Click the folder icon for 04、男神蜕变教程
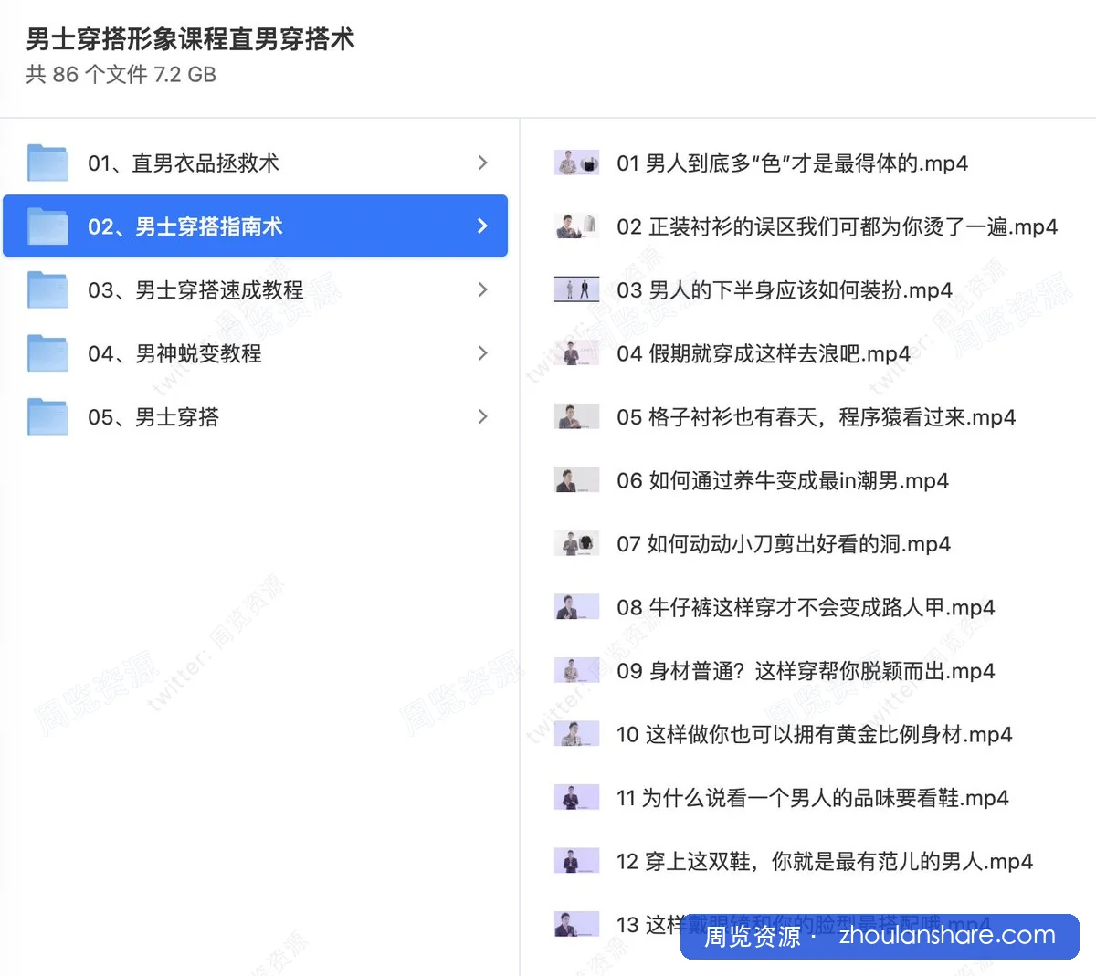This screenshot has height=976, width=1096. 47,353
